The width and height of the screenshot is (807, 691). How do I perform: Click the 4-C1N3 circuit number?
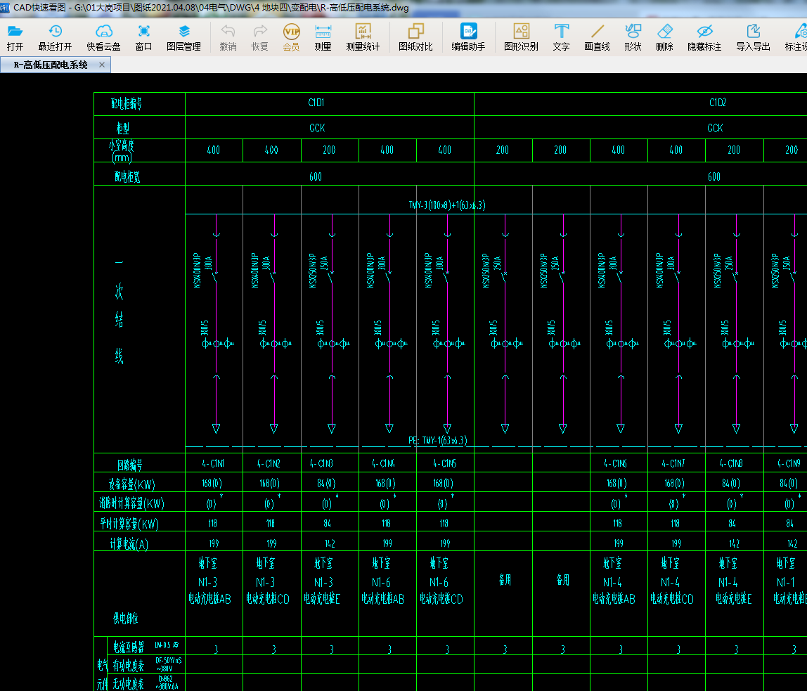(322, 463)
